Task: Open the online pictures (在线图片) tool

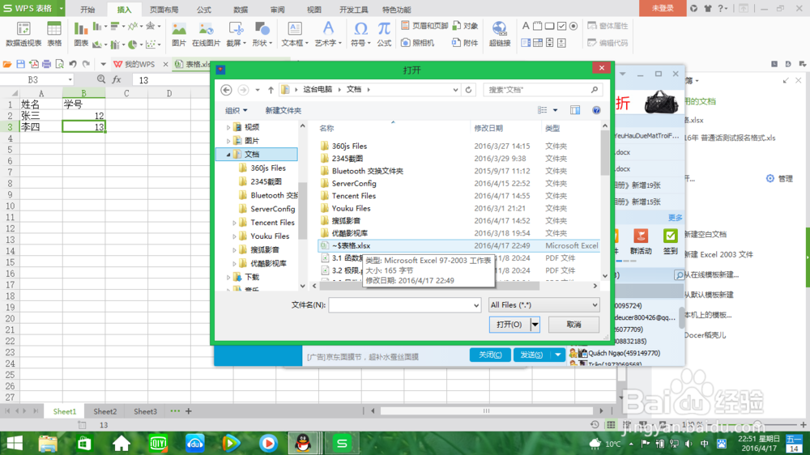Action: [206, 34]
